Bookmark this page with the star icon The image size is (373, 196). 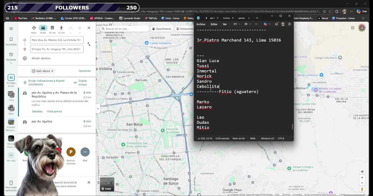330,11
